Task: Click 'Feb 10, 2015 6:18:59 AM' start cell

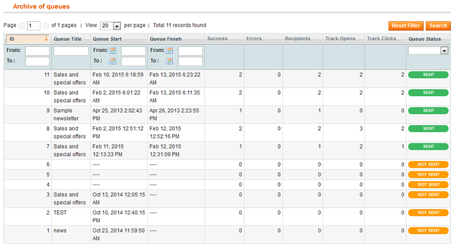Action: (119, 79)
